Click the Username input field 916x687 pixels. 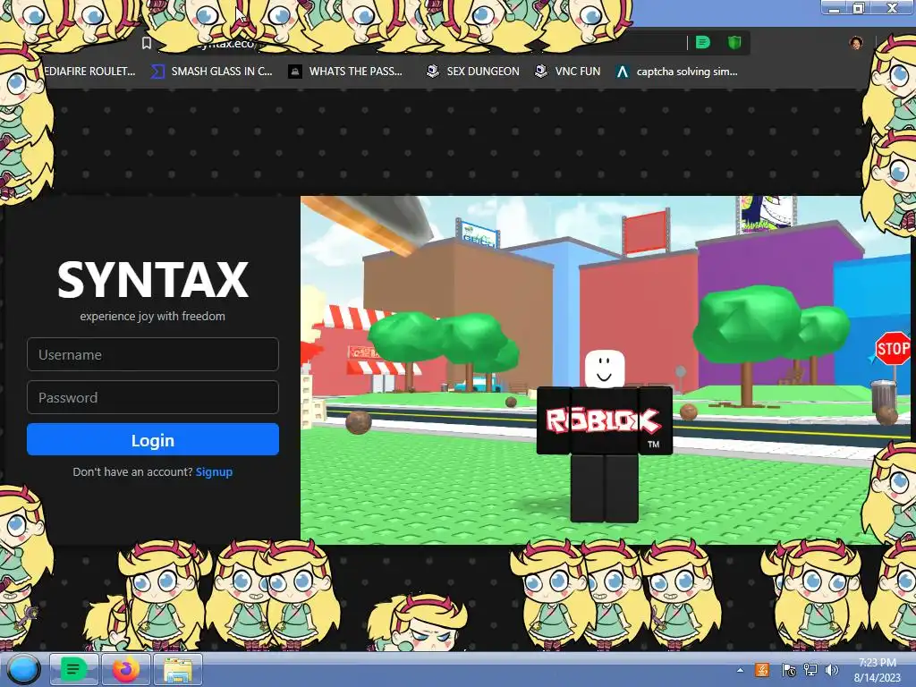(x=152, y=354)
